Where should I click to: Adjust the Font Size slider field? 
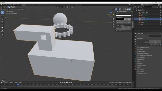[124, 21]
